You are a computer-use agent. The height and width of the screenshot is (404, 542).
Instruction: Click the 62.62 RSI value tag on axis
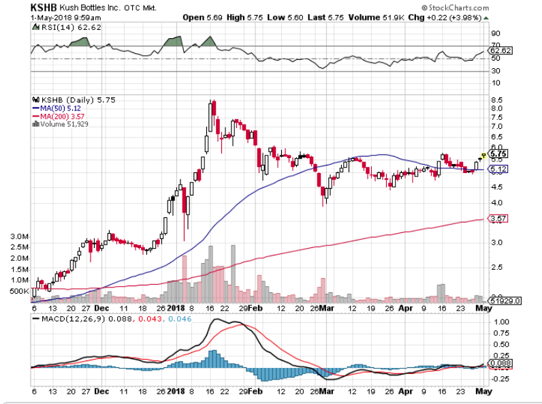click(x=500, y=50)
